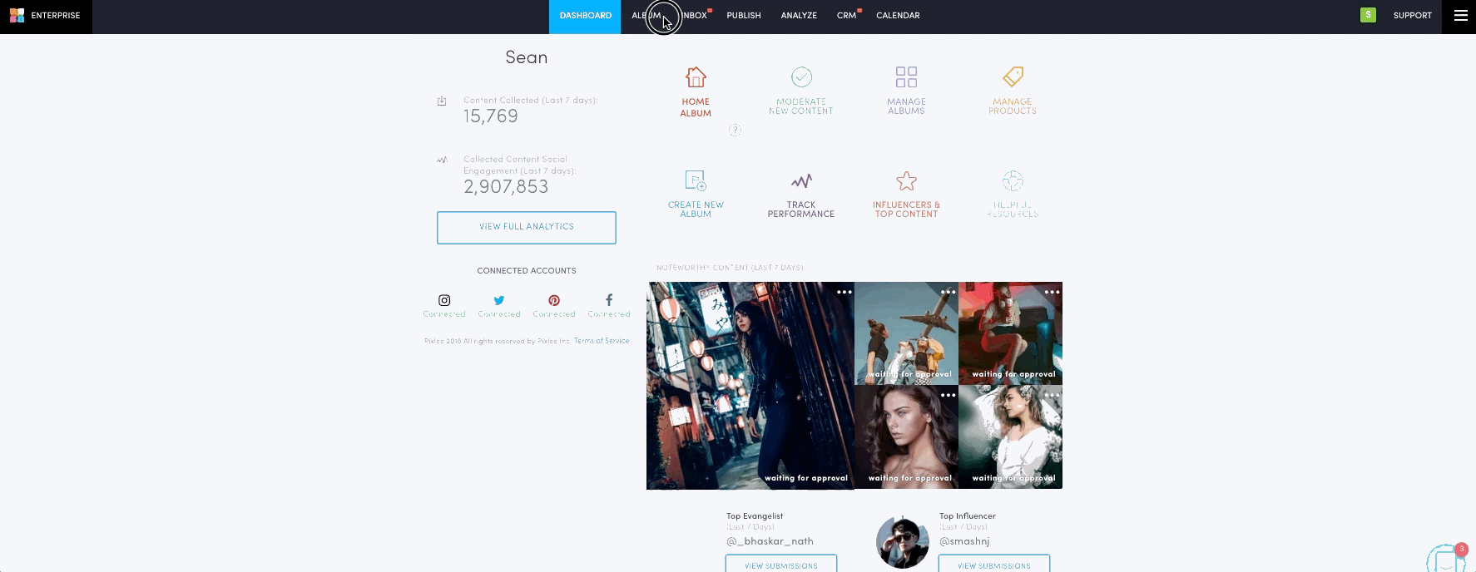The image size is (1476, 572).
Task: Go to the Analyze tab
Action: [799, 16]
